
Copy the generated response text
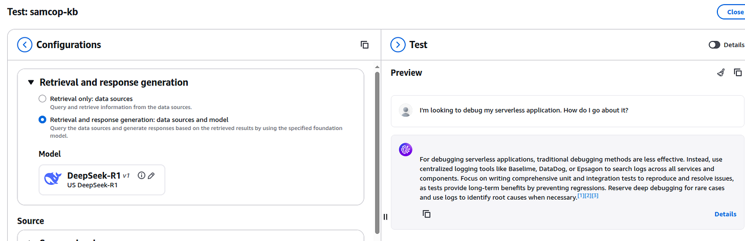point(426,214)
